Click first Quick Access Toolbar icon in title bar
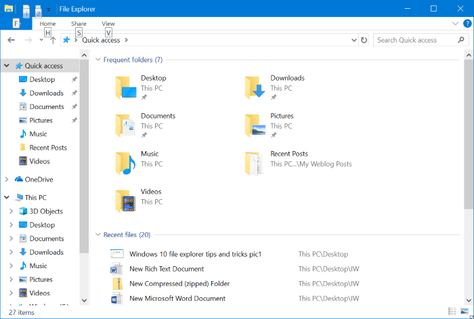Viewport: 474px width, 319px height. [x=26, y=11]
